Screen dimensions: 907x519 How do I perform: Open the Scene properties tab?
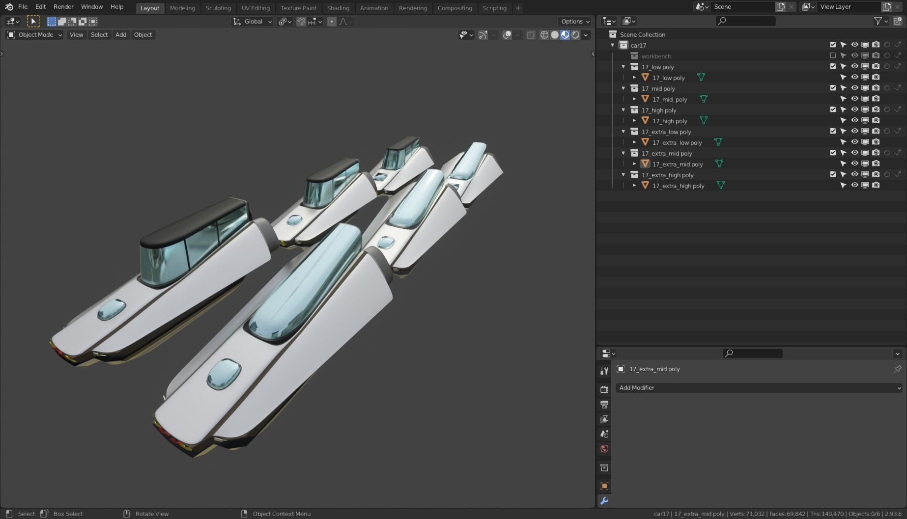pyautogui.click(x=604, y=434)
